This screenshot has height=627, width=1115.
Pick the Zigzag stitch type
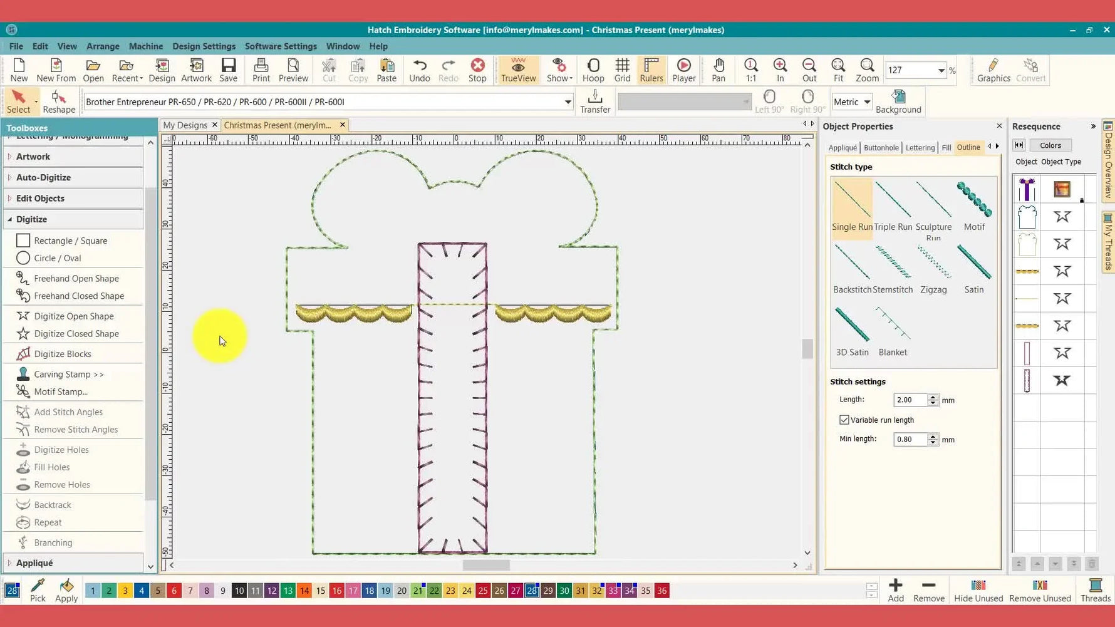[933, 269]
